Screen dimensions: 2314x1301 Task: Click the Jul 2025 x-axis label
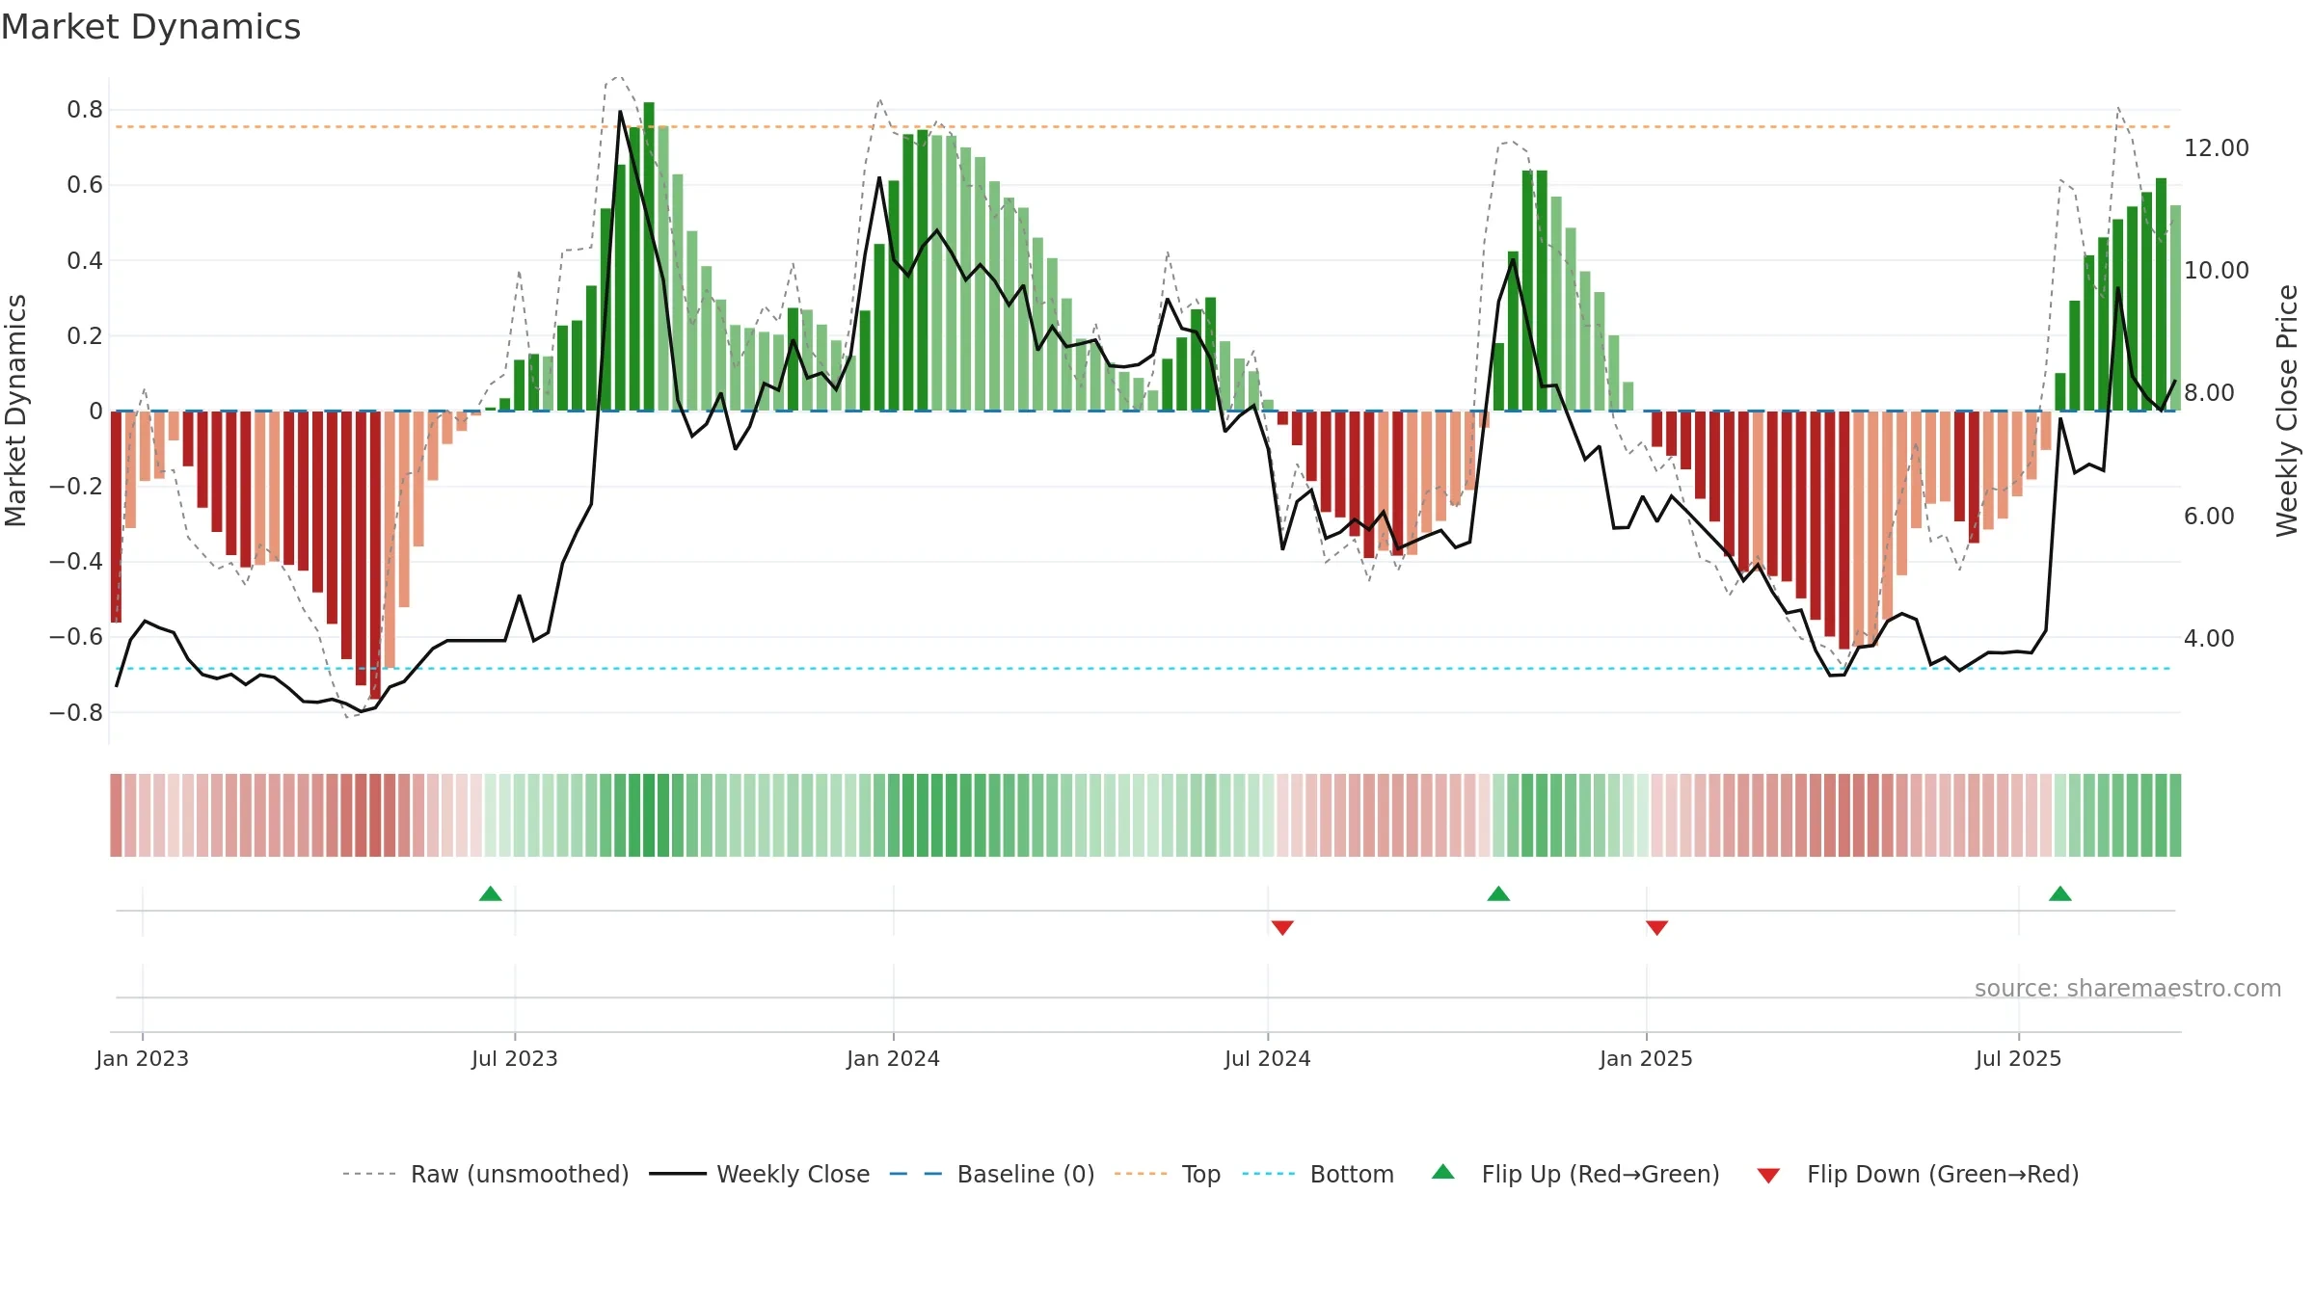[2019, 1058]
